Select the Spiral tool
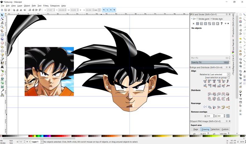Viewport: 246px width, 144px height. click(2, 51)
